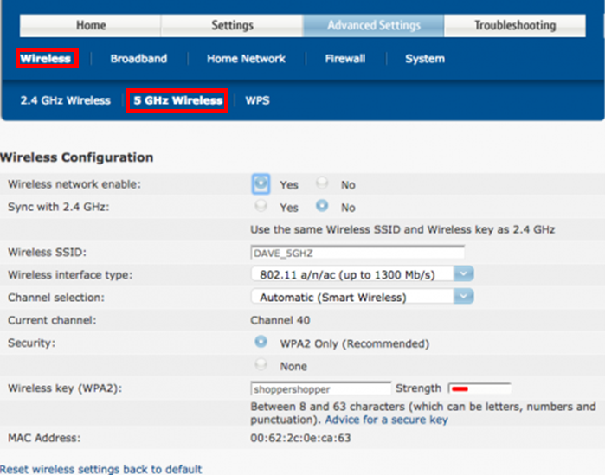Open Advice for a secure key link
Image resolution: width=605 pixels, height=475 pixels.
[386, 420]
